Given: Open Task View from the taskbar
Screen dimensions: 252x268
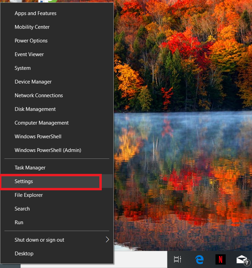Looking at the screenshot, I should tap(177, 259).
